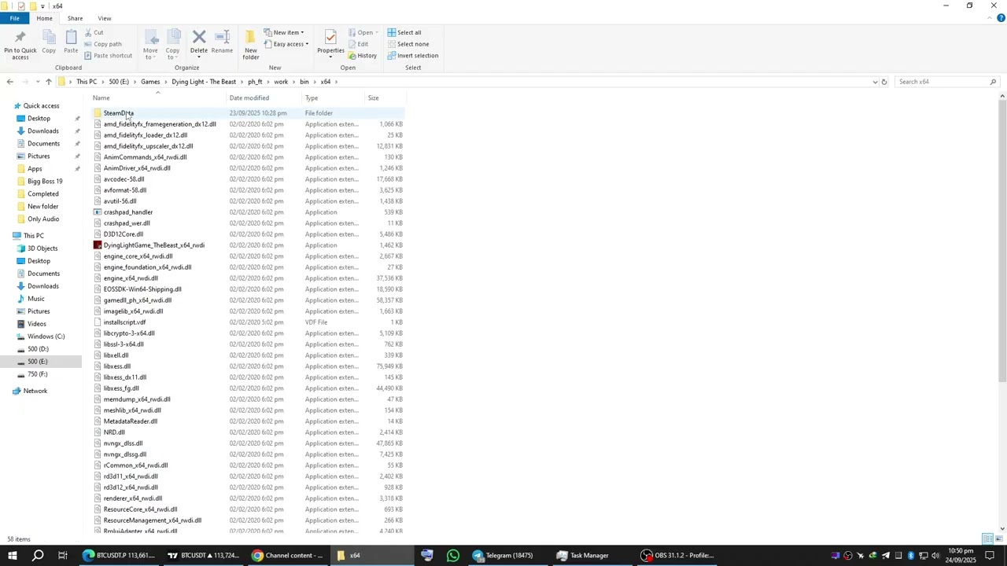The width and height of the screenshot is (1007, 566).
Task: Open Bigg Boss 19 in Quick access
Action: tap(45, 182)
